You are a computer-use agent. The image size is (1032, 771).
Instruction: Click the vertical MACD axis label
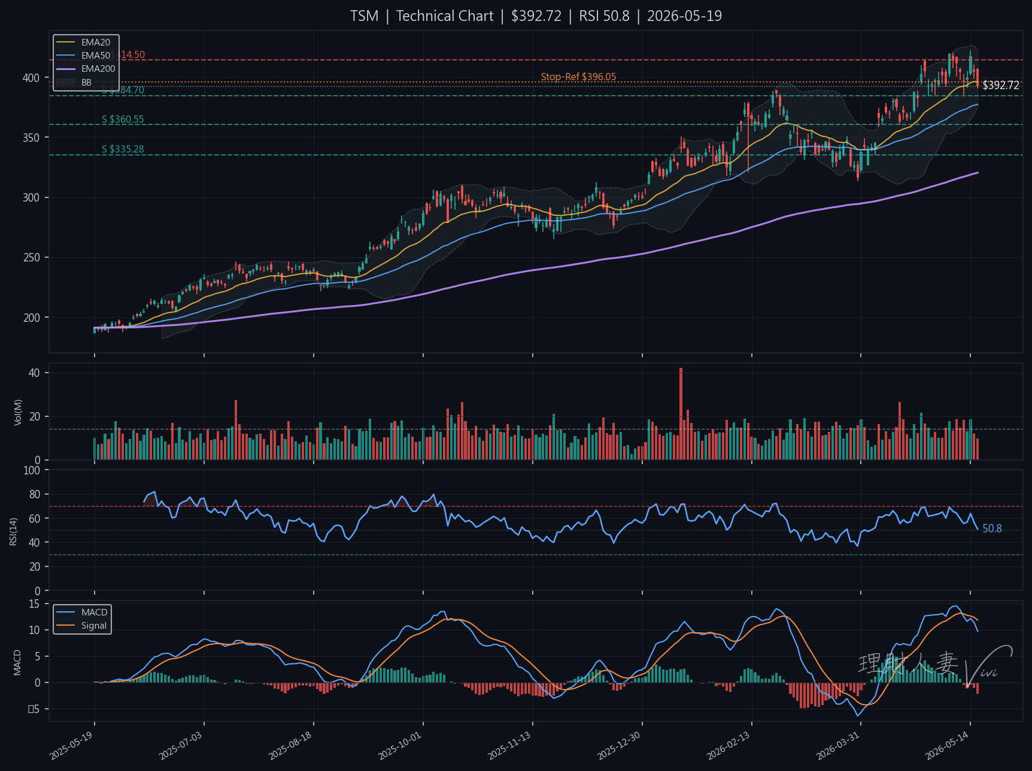click(17, 663)
